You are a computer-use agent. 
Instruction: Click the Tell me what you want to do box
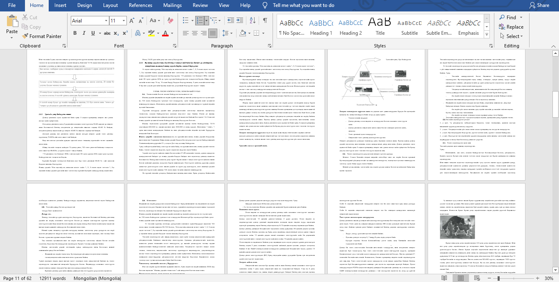(x=303, y=5)
